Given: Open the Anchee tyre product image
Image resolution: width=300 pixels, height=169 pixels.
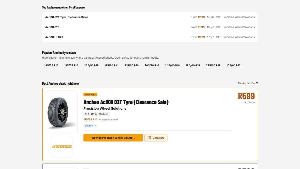Looking at the screenshot, I should click(62, 113).
